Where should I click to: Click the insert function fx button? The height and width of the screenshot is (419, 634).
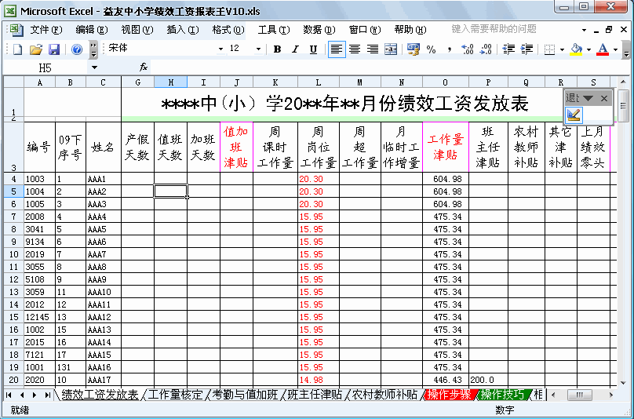(x=144, y=67)
